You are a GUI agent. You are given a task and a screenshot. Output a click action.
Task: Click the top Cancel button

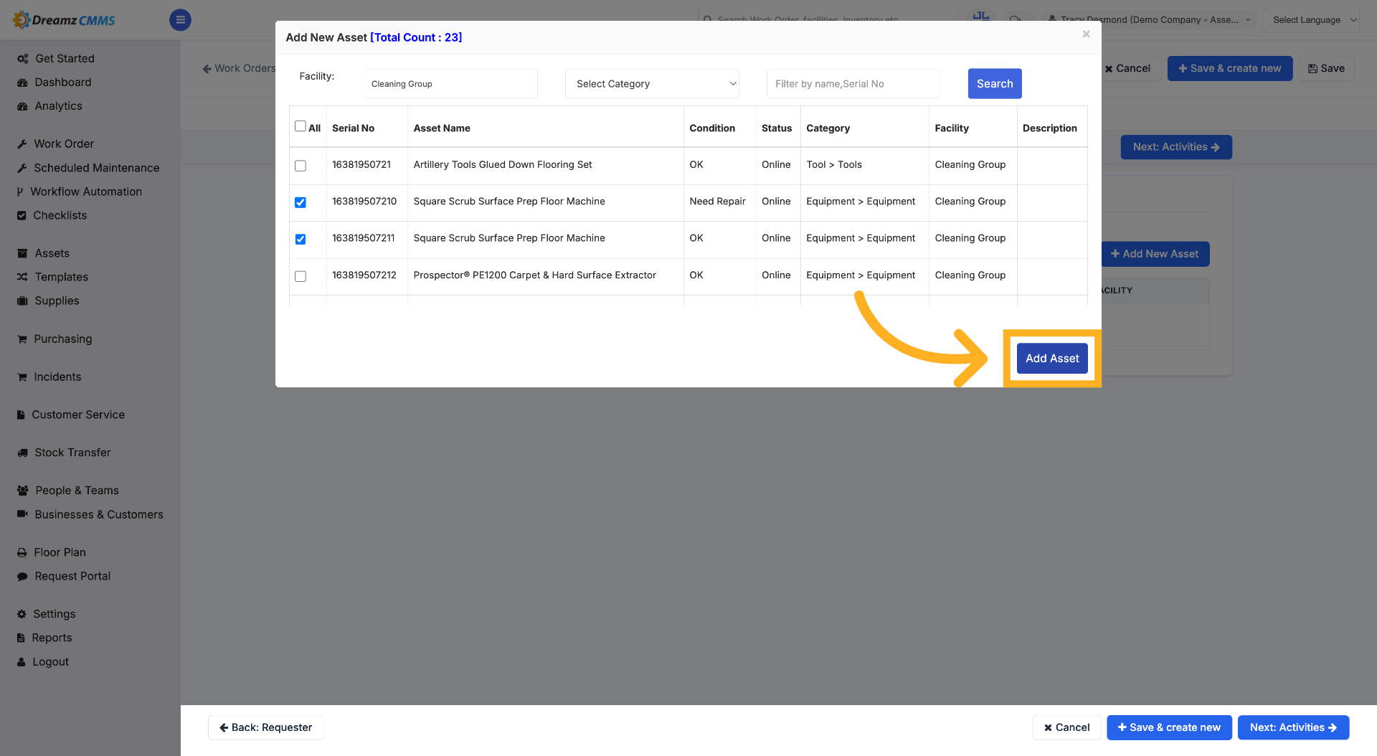[x=1127, y=68]
